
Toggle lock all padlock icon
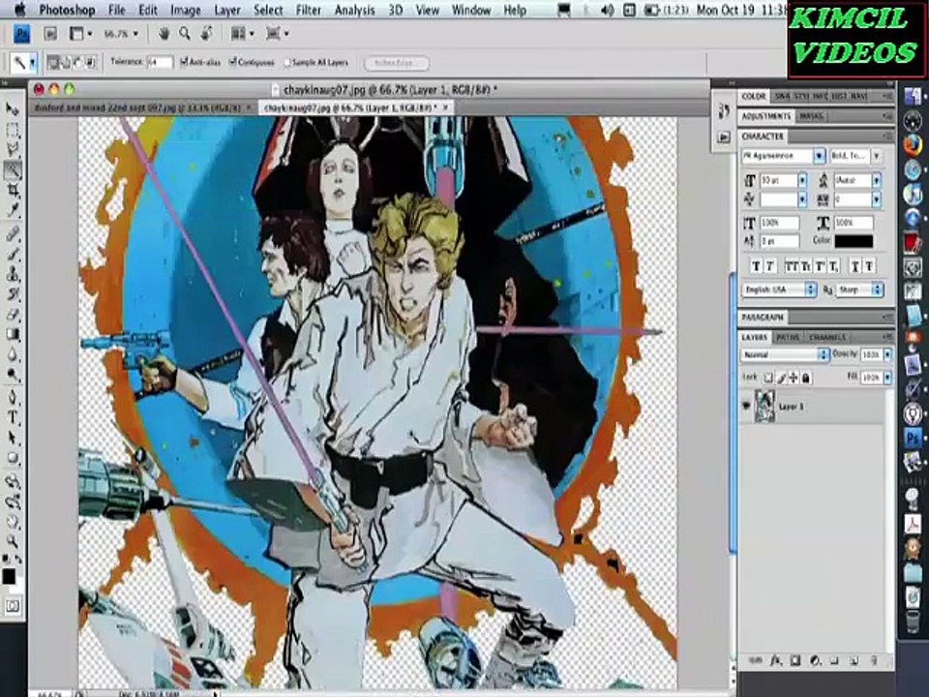tap(806, 378)
